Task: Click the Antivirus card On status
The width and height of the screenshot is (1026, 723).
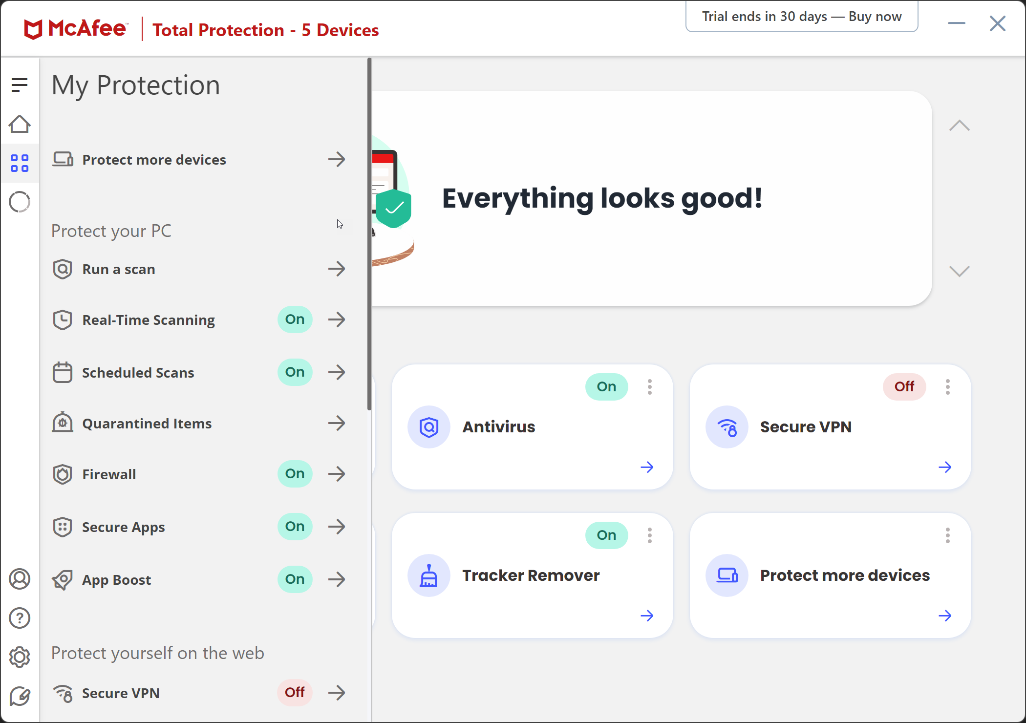Action: 607,387
